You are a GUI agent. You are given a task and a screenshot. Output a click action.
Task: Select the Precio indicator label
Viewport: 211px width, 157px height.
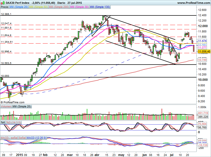point(5,7)
